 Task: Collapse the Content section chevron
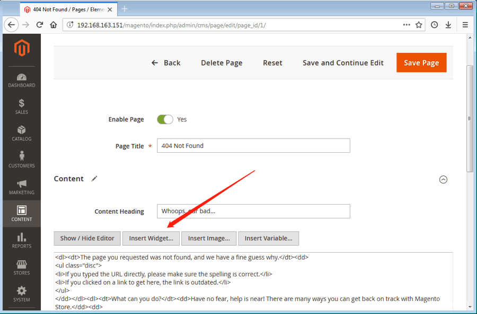tap(443, 179)
